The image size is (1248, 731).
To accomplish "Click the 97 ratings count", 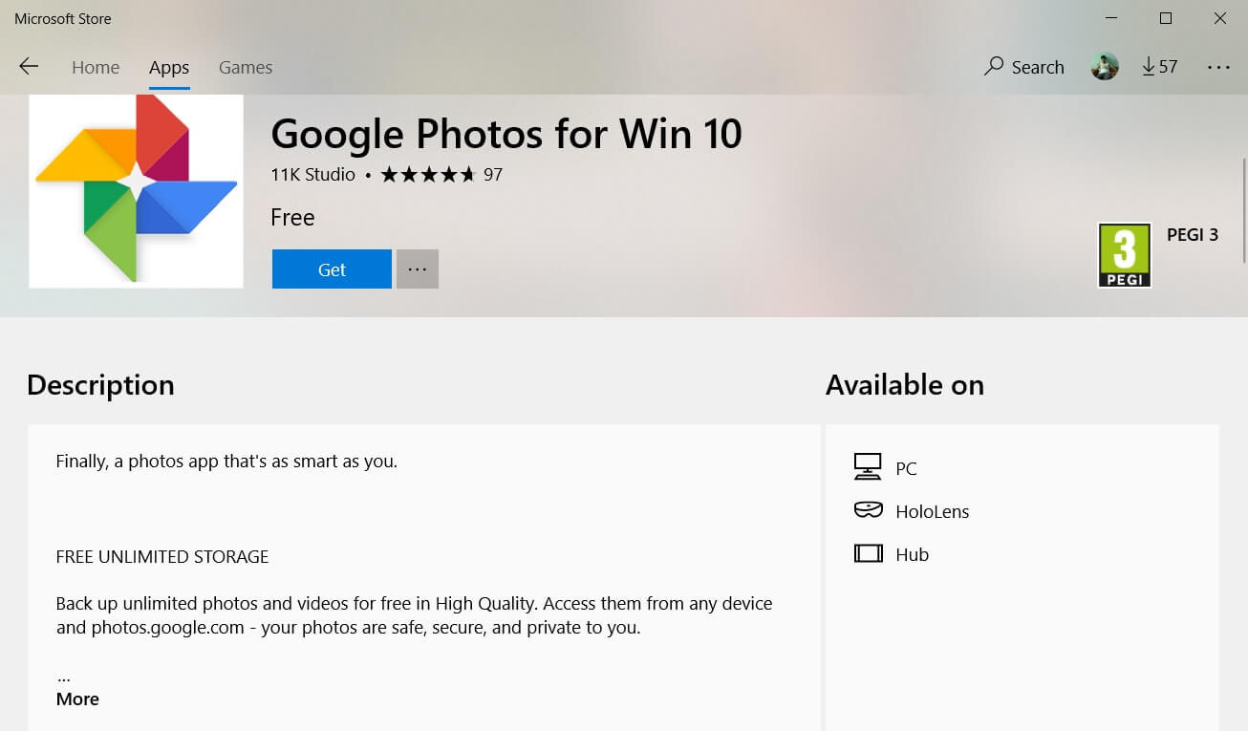I will pyautogui.click(x=493, y=175).
